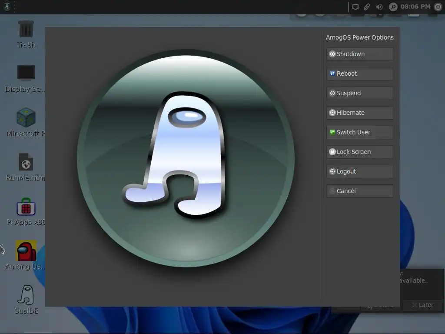Activate Lock Screen option
This screenshot has width=445, height=334.
tap(359, 152)
